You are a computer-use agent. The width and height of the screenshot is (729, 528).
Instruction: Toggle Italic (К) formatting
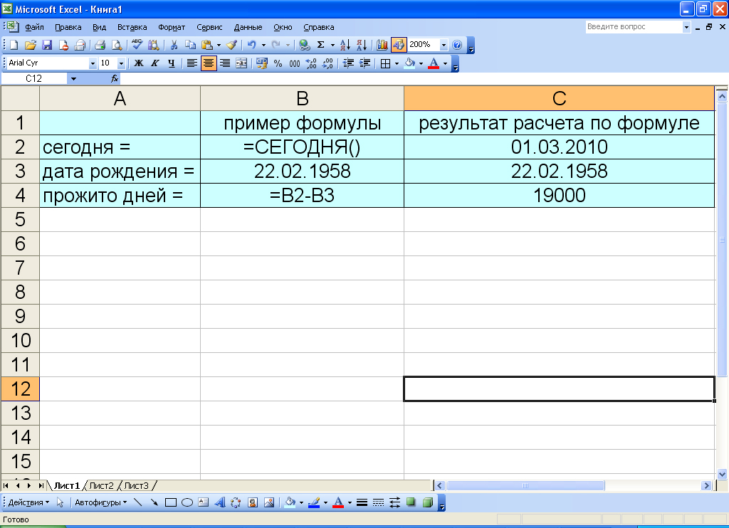coord(154,63)
